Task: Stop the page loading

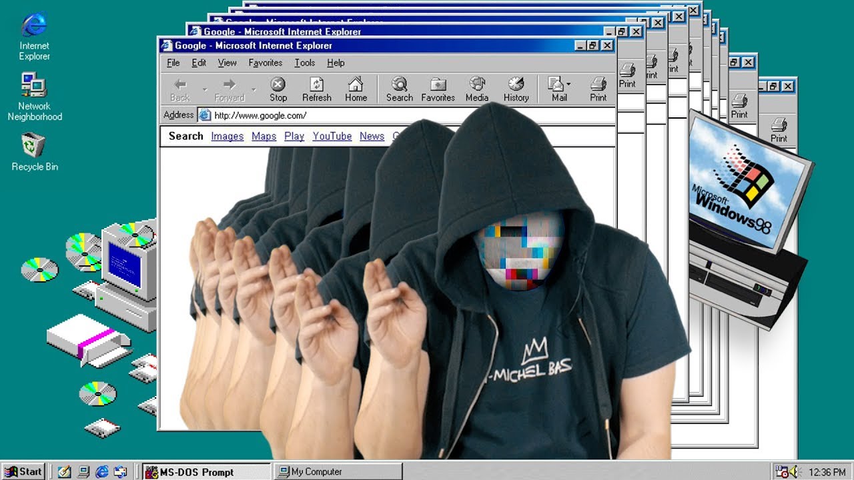Action: click(278, 90)
